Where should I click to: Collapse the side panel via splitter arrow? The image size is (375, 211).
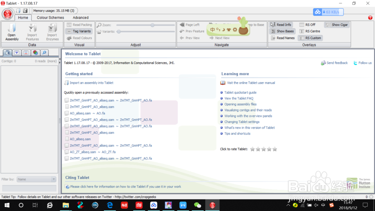60,59
